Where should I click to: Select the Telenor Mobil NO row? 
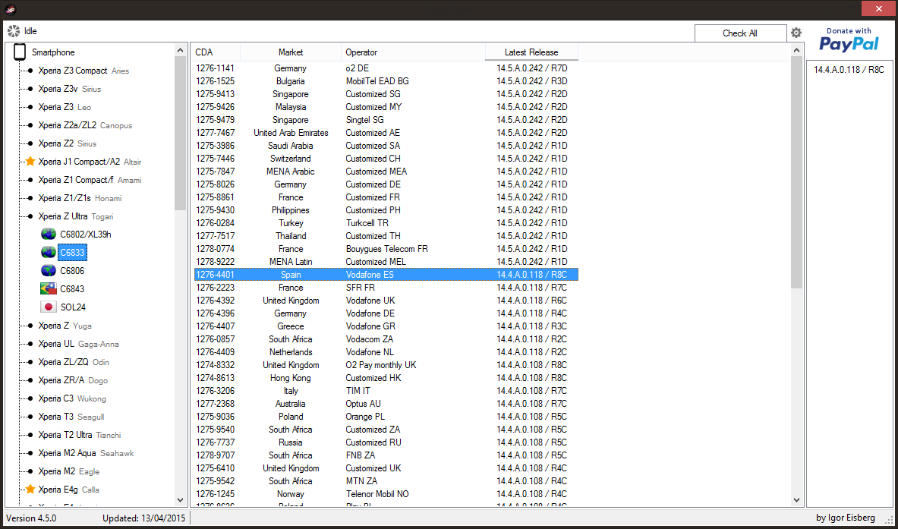tap(386, 493)
